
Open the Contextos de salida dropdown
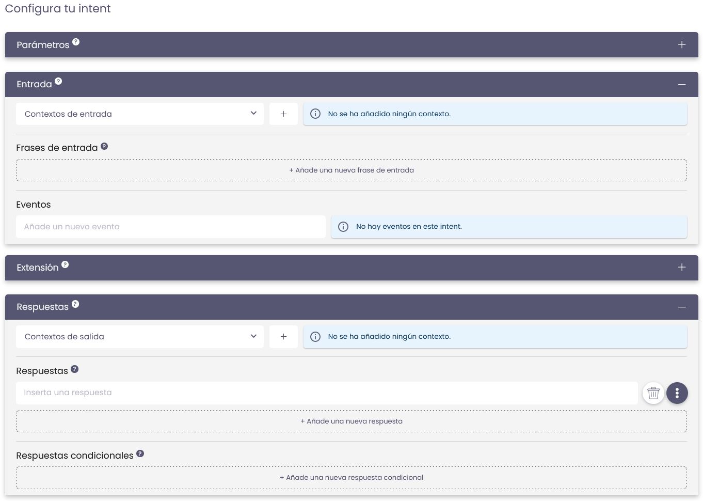(139, 337)
